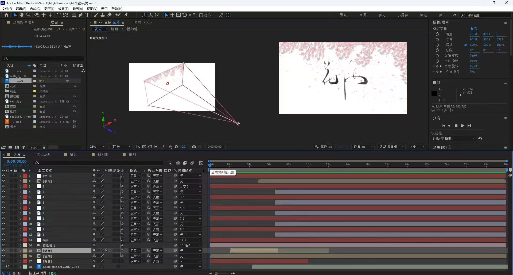Open the 25% magnification dropdown
The image size is (513, 275).
click(x=98, y=147)
